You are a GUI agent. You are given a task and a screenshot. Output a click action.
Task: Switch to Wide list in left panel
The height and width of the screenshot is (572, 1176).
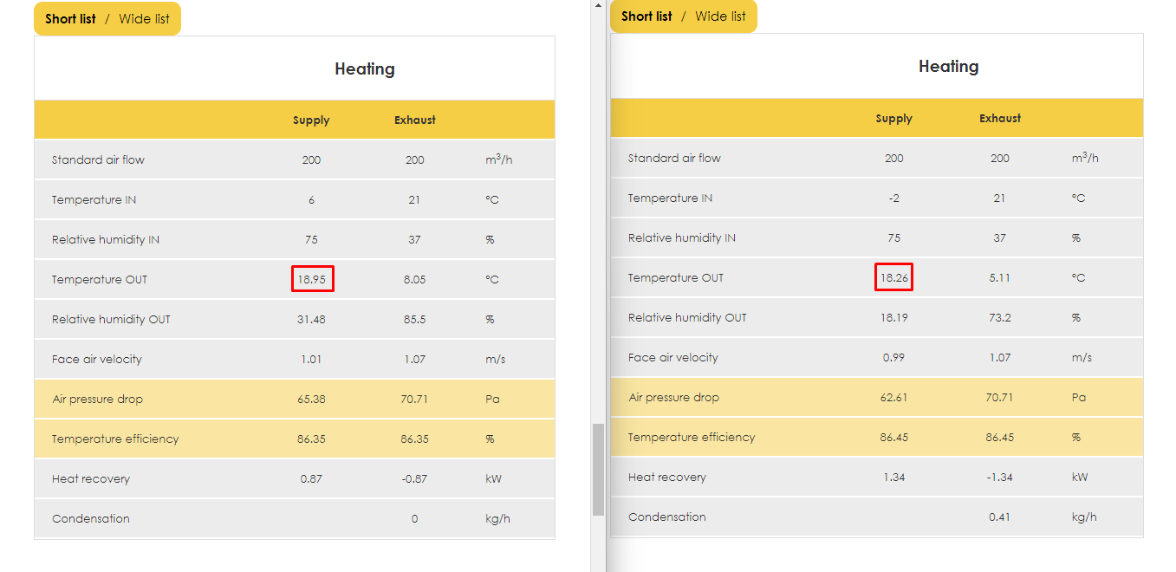144,18
